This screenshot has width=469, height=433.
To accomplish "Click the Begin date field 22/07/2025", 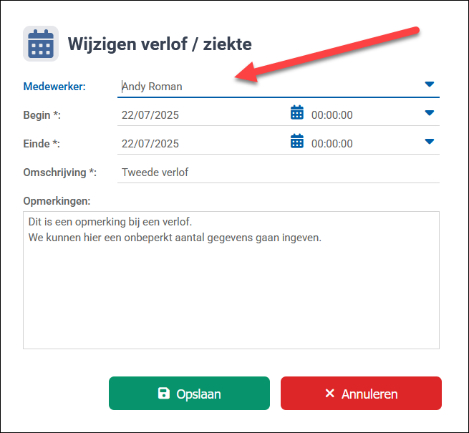I will [x=200, y=115].
